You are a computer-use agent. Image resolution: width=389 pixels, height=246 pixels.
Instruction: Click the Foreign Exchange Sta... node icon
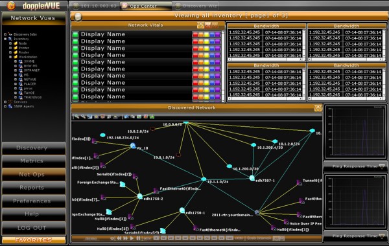coord(123,184)
